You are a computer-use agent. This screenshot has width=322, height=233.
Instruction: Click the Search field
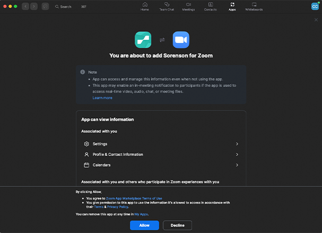[71, 6]
